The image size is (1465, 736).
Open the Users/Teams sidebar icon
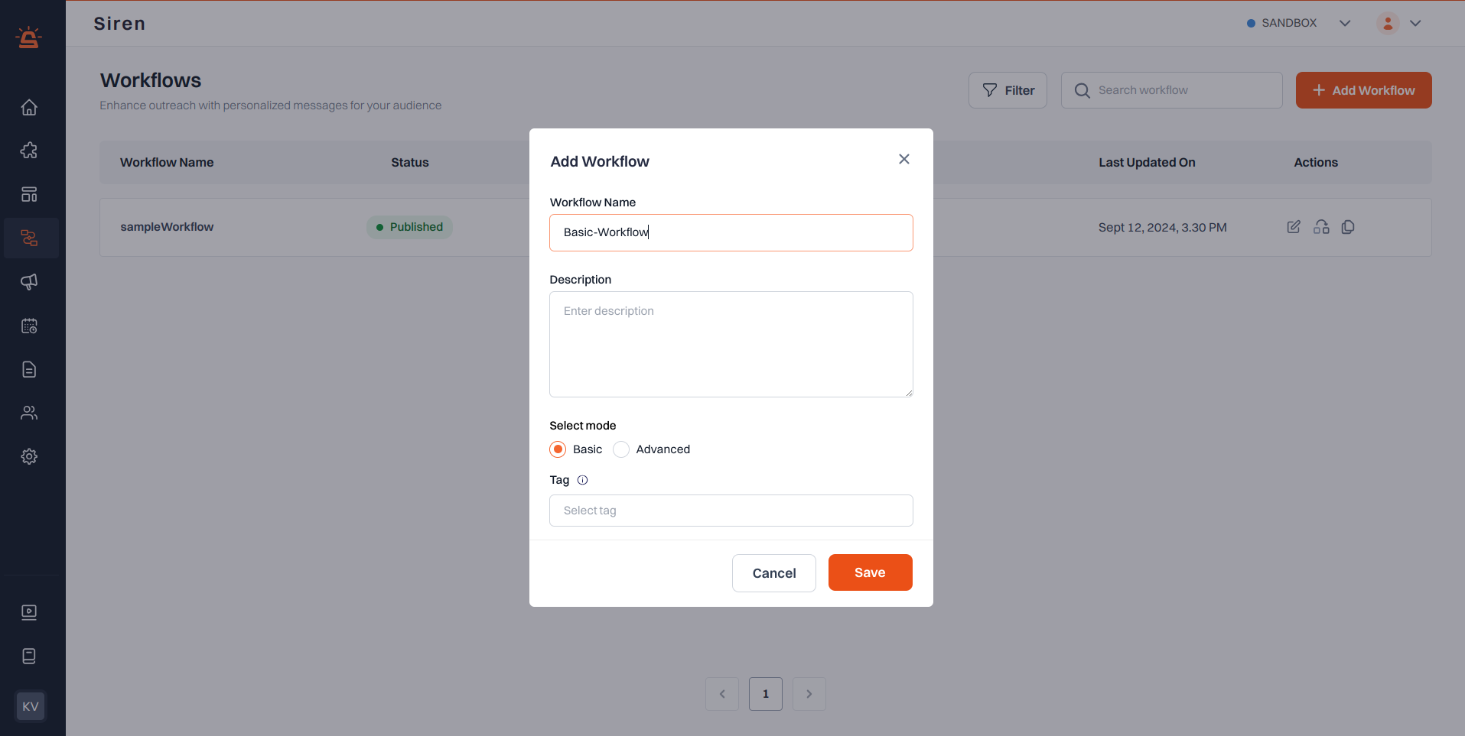click(x=29, y=413)
